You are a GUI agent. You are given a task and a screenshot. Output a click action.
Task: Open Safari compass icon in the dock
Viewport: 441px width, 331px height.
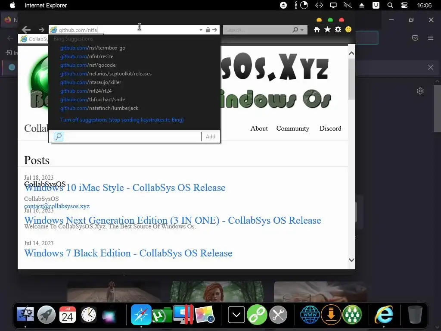pyautogui.click(x=141, y=314)
